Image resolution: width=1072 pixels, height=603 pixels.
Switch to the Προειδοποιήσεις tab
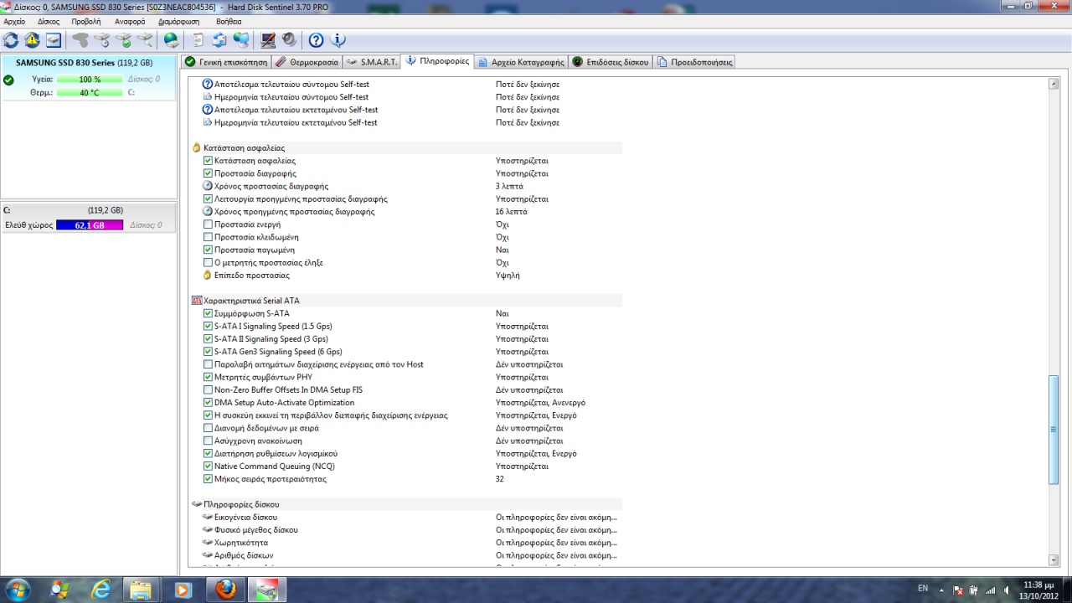pos(695,62)
